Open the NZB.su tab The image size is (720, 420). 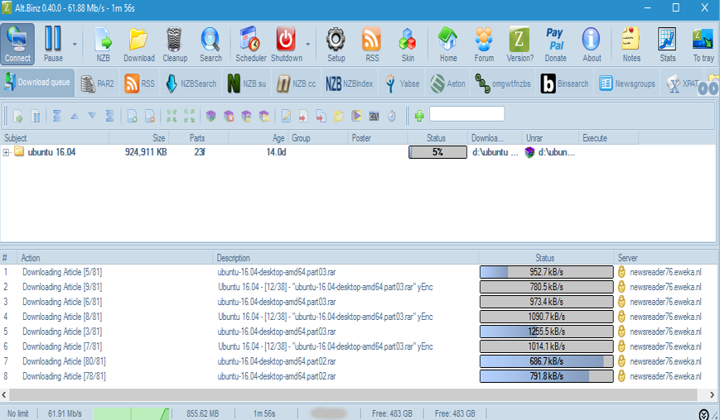(x=247, y=84)
